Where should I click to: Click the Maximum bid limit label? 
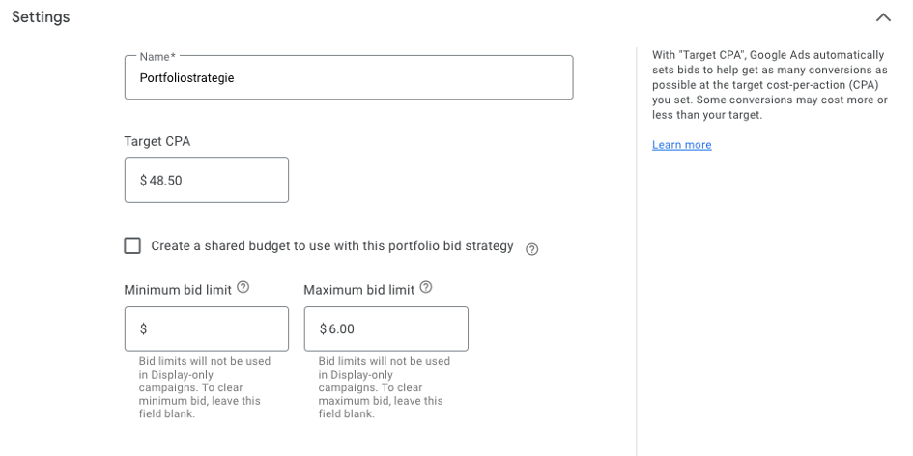tap(358, 289)
